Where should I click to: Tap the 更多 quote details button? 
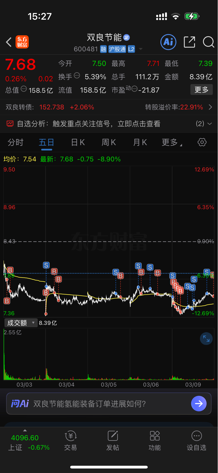click(202, 90)
